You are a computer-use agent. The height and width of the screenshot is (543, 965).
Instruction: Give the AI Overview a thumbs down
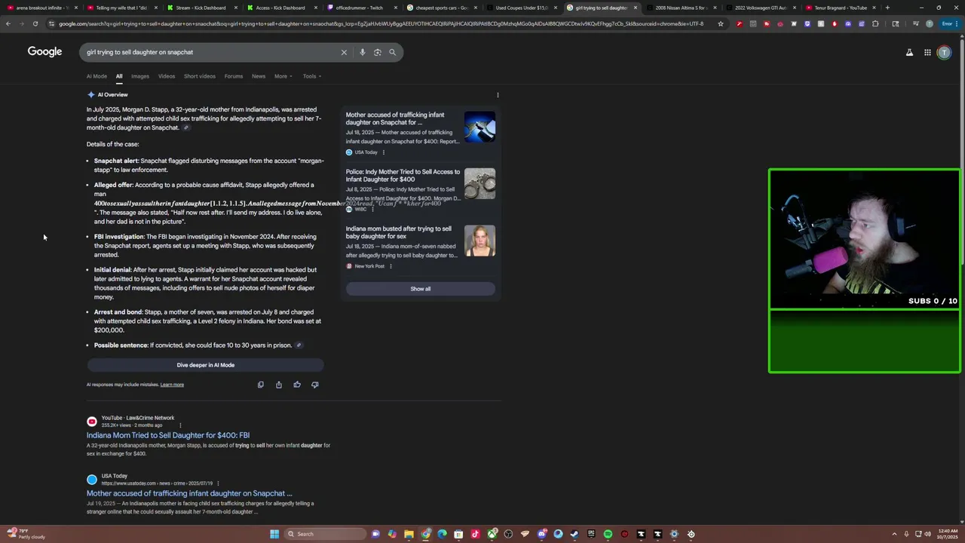[x=315, y=385]
